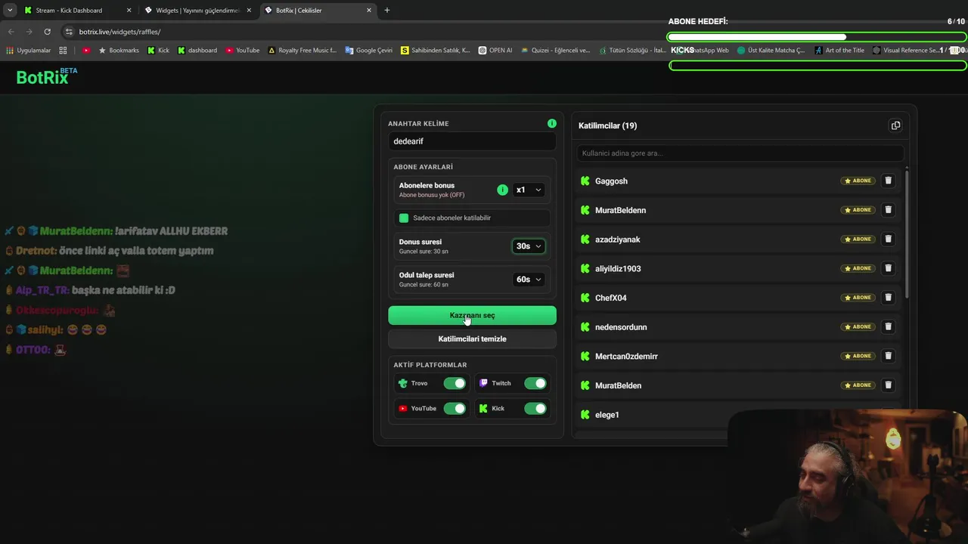Open the YouTube bookmark in the bookmarks bar
Viewport: 968px width, 544px height.
pyautogui.click(x=243, y=51)
